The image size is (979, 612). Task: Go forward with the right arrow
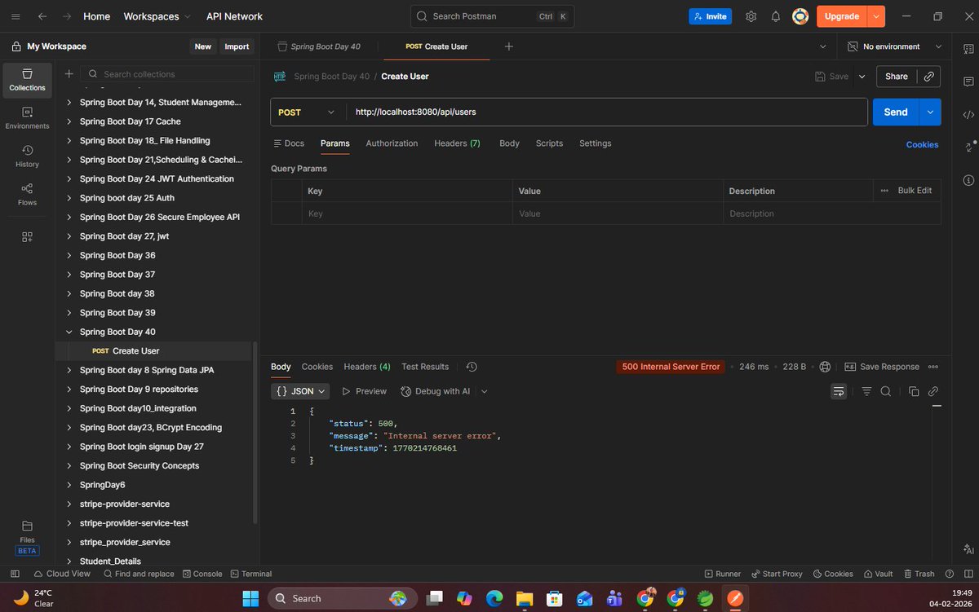[x=67, y=16]
